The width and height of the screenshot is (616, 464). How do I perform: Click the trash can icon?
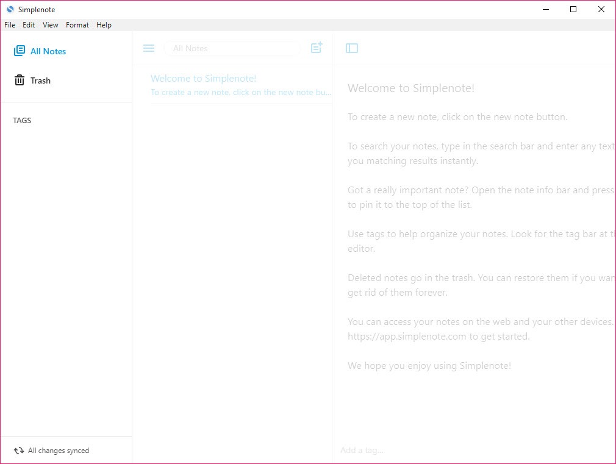20,80
